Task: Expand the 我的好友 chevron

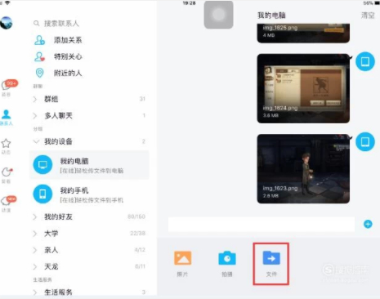Action: point(35,217)
